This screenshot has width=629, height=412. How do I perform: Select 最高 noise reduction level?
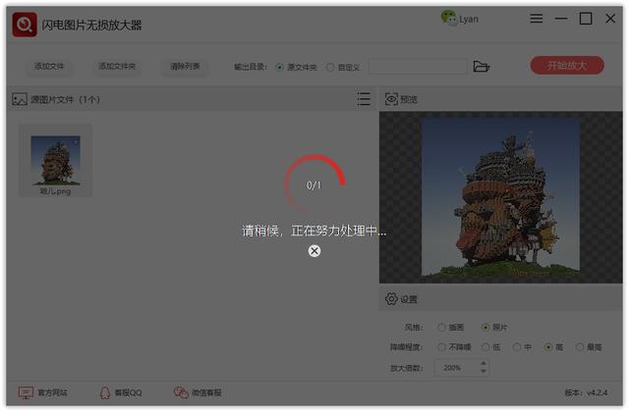click(589, 347)
